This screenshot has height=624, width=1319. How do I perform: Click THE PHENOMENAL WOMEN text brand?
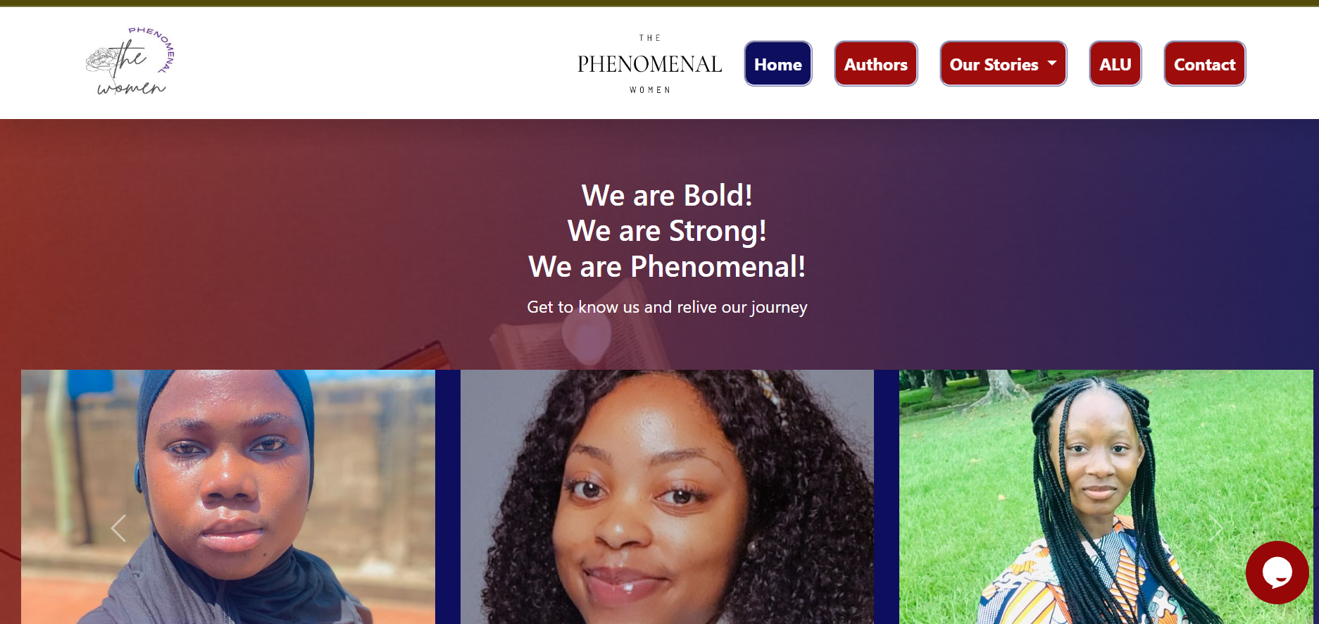pos(649,63)
